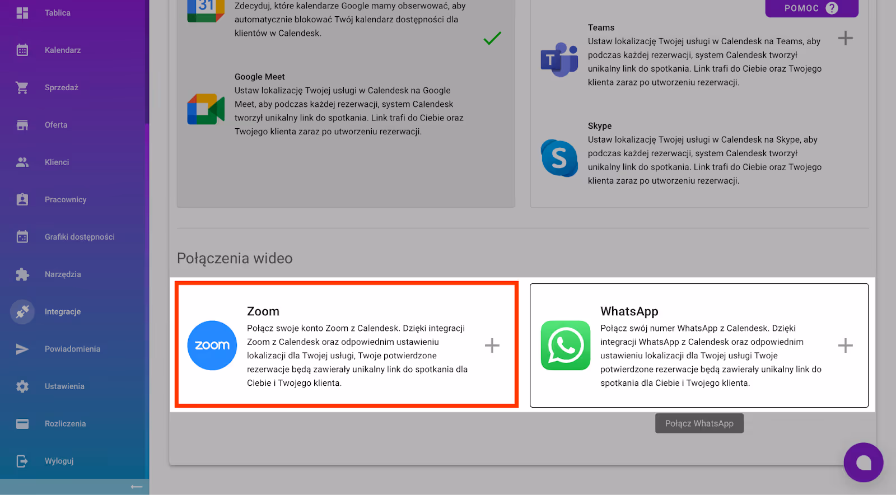
Task: Click the POMOC help button
Action: pyautogui.click(x=811, y=8)
